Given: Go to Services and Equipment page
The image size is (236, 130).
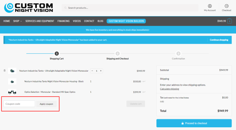Looking at the screenshot, I should (40, 21).
